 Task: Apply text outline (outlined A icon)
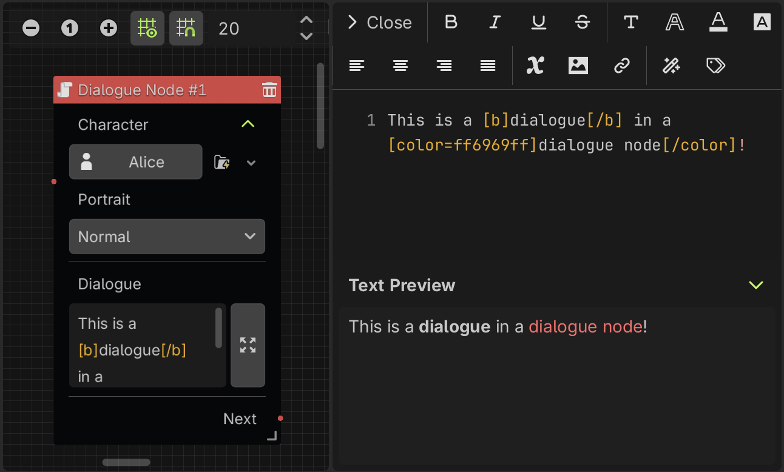pos(675,22)
